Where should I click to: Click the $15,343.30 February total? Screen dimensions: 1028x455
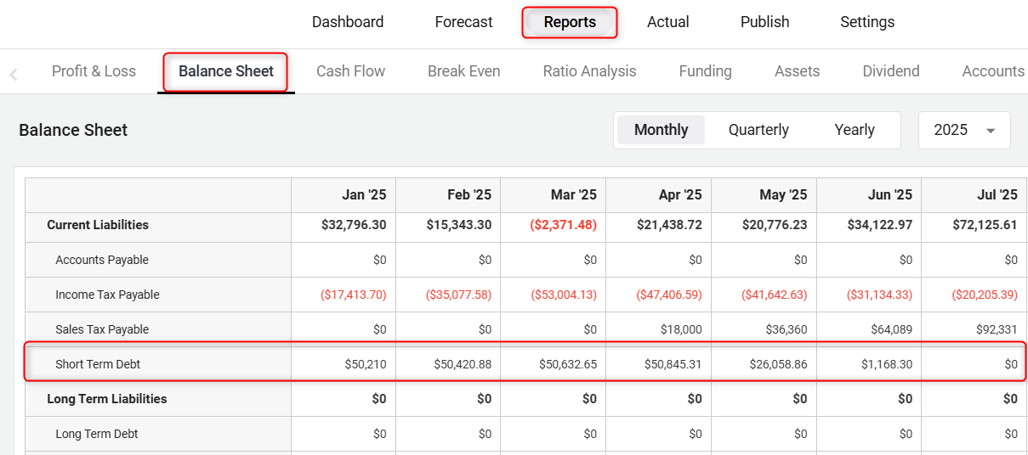(x=459, y=225)
